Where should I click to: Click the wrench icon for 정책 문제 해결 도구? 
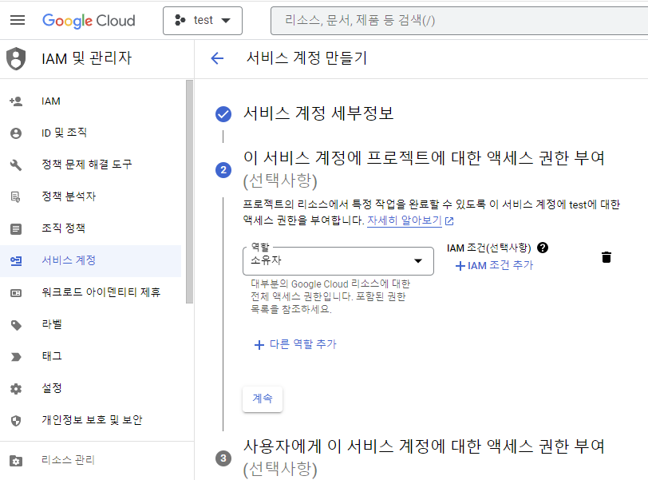click(16, 165)
